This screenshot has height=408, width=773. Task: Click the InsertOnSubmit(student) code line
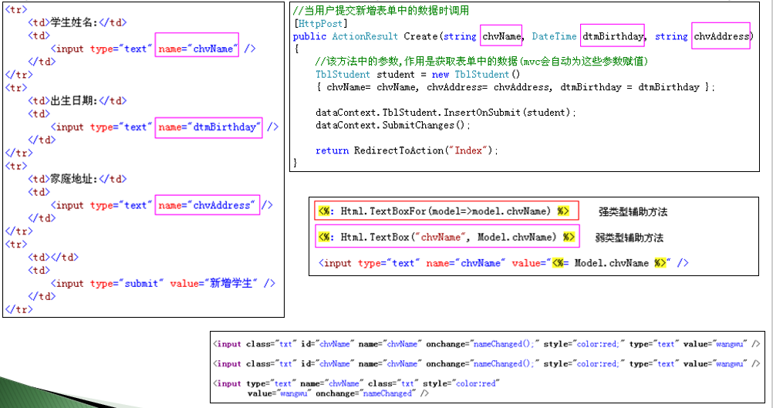[446, 113]
